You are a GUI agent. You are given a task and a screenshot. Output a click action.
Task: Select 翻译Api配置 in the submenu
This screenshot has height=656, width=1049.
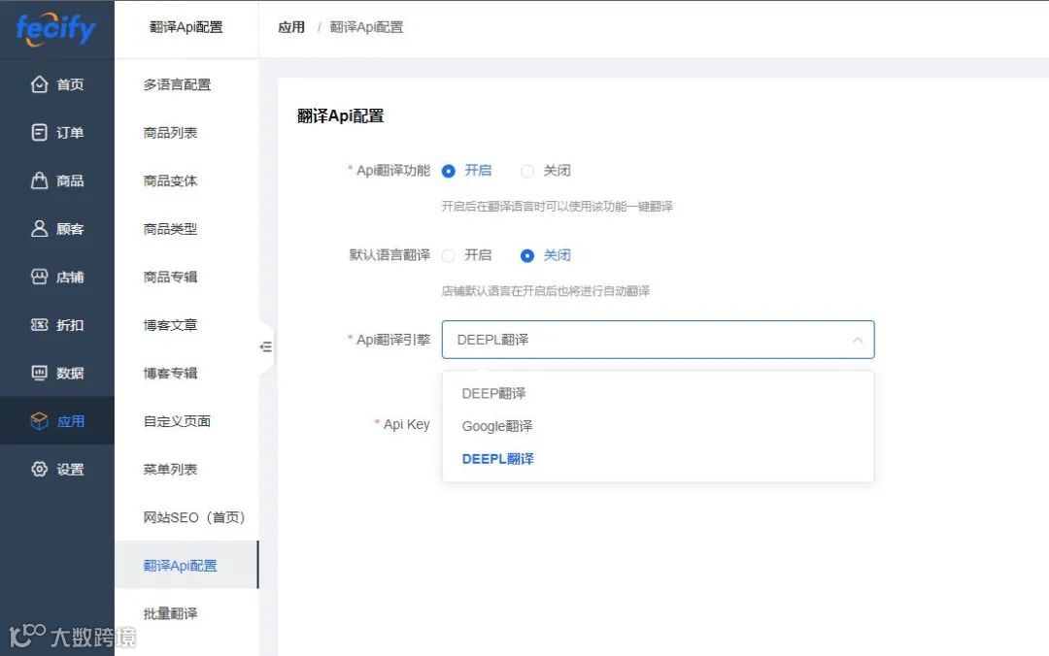pyautogui.click(x=186, y=566)
